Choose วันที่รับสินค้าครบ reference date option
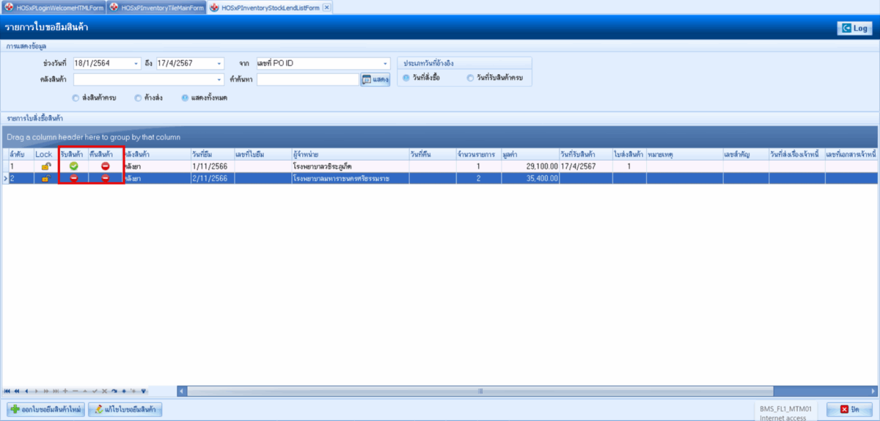 [x=470, y=78]
